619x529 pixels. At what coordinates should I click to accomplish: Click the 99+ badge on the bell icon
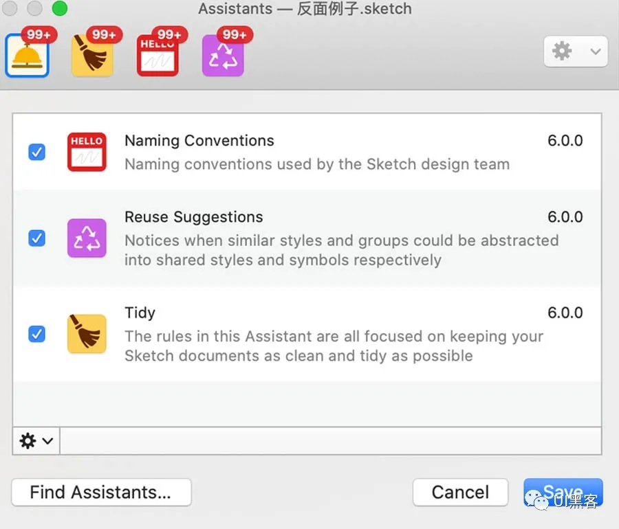click(39, 34)
